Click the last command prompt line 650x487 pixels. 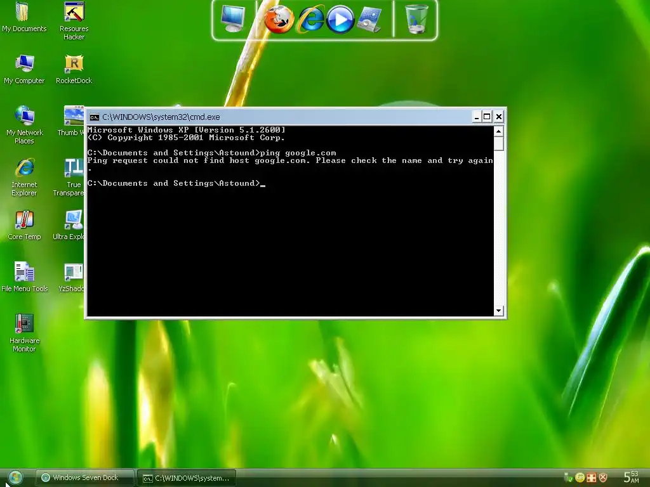point(176,183)
